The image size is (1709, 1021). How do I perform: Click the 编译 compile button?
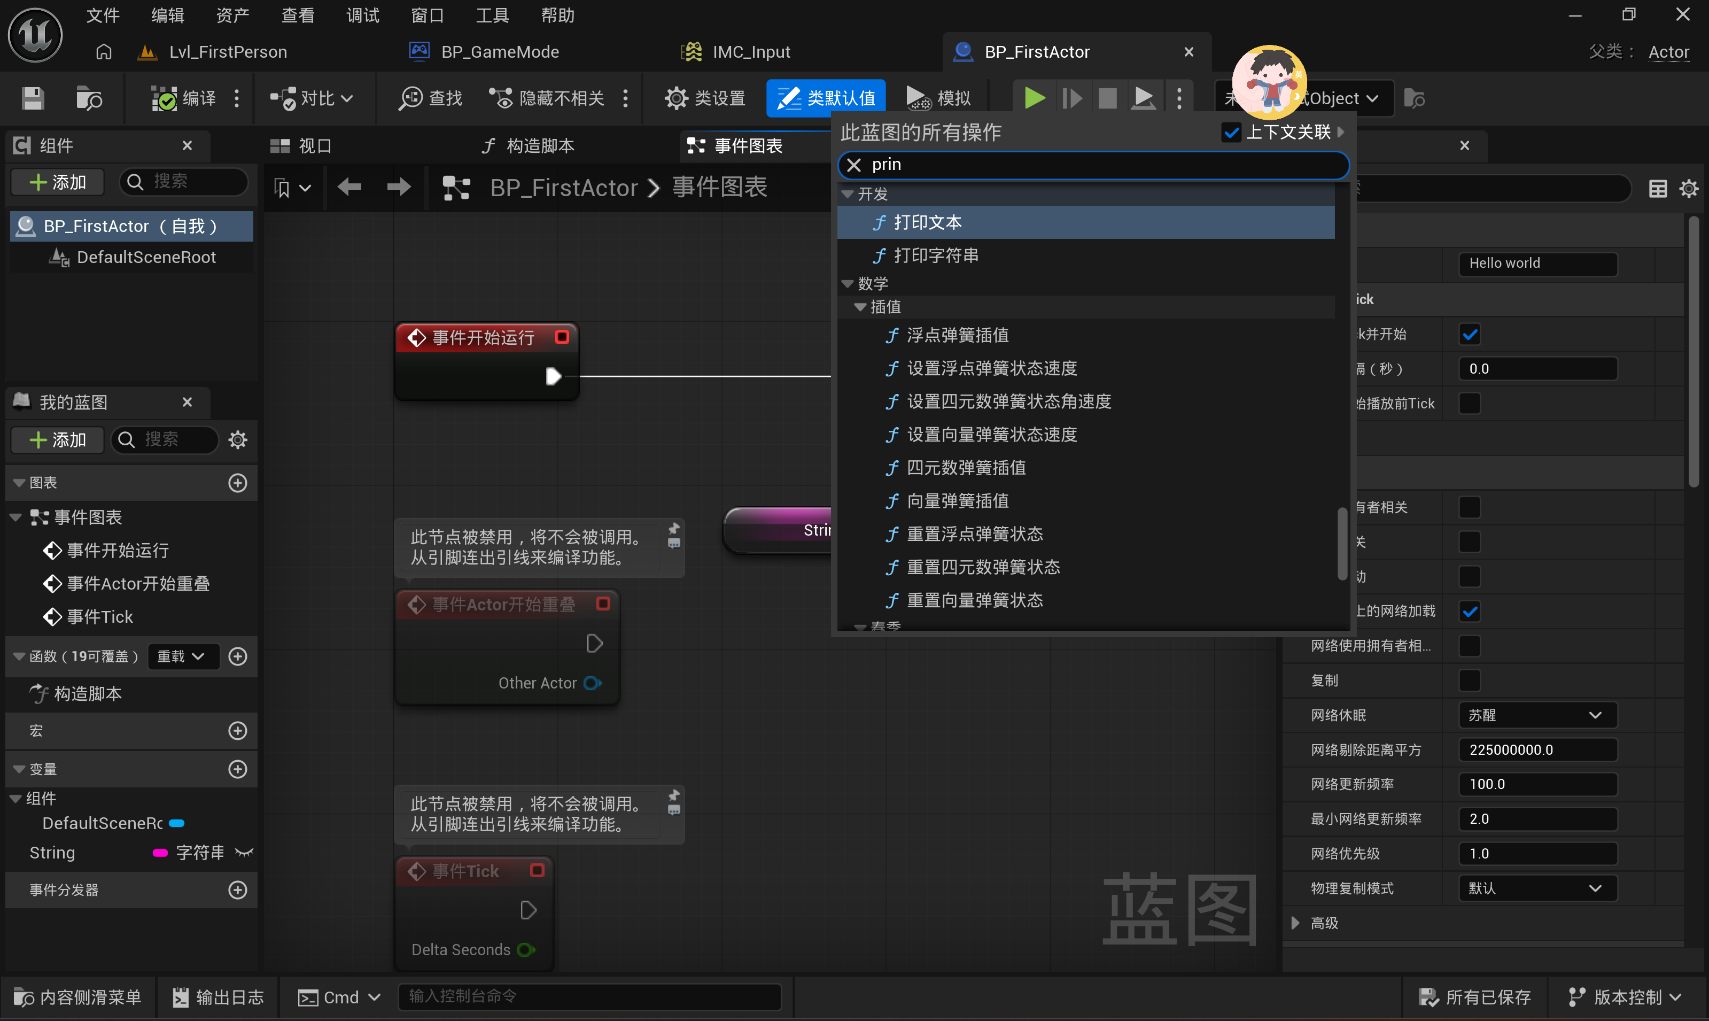(x=184, y=98)
